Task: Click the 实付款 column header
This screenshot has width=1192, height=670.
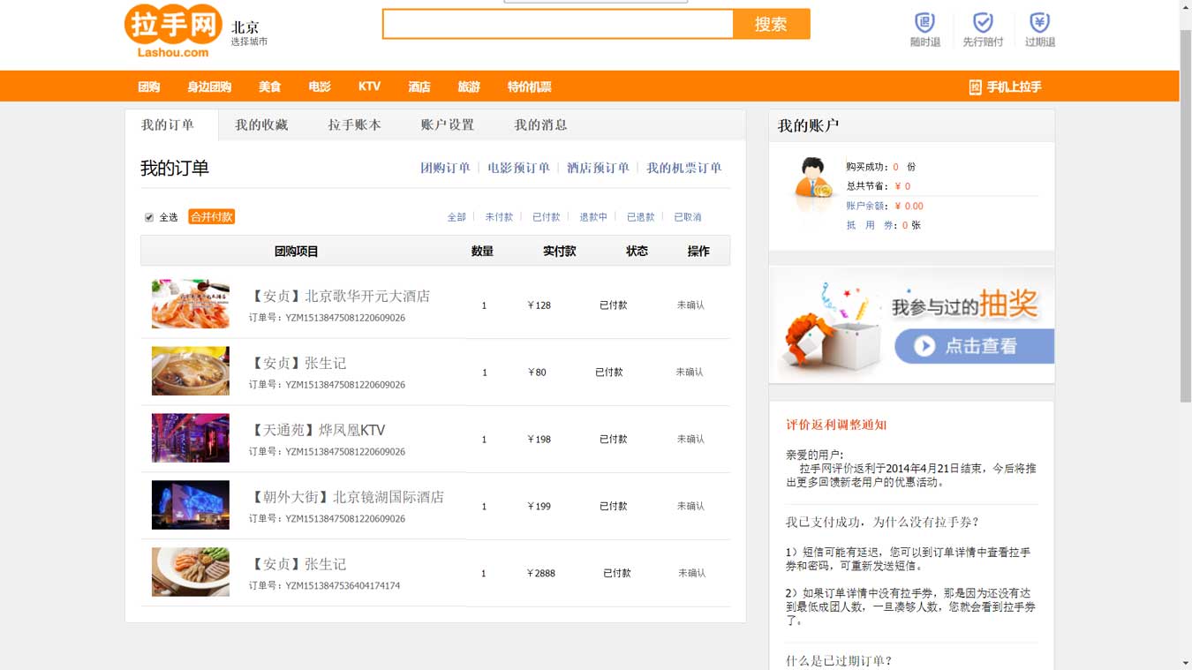Action: coord(559,252)
